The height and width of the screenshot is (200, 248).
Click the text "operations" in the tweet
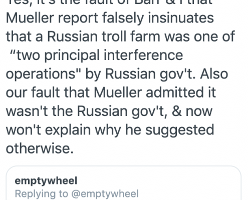tap(41, 74)
